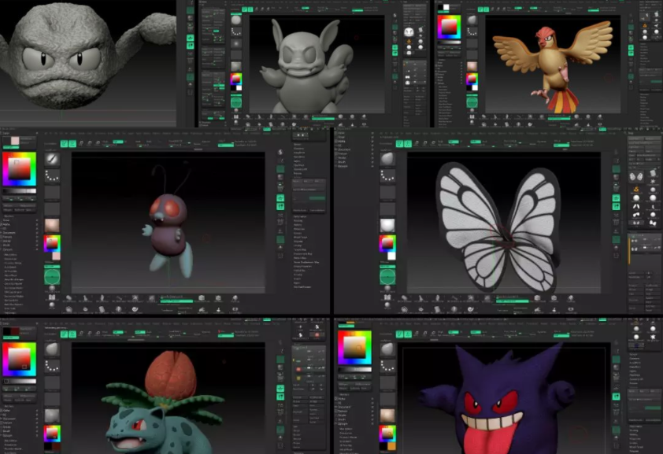Open the current brush thumbnail in Butterfree body window

pos(52,159)
